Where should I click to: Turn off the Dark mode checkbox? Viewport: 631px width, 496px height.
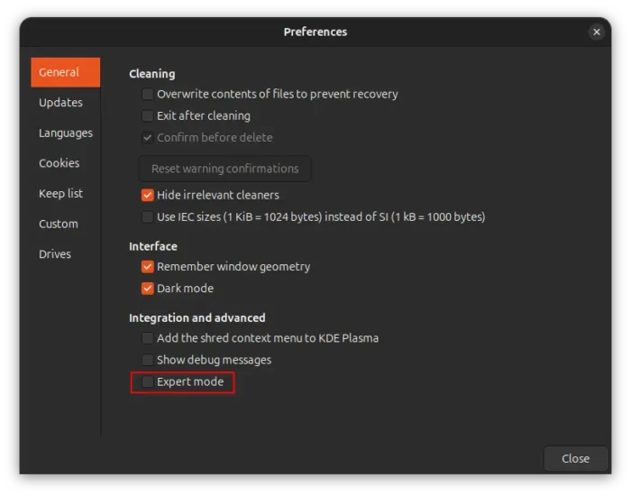point(148,289)
